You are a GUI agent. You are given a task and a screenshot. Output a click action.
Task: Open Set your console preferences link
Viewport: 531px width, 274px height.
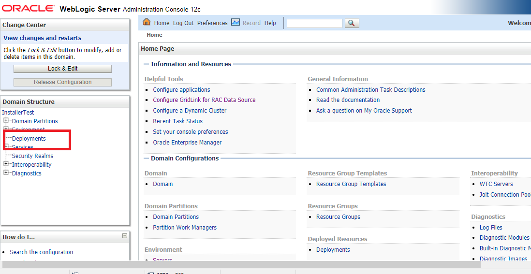(191, 132)
